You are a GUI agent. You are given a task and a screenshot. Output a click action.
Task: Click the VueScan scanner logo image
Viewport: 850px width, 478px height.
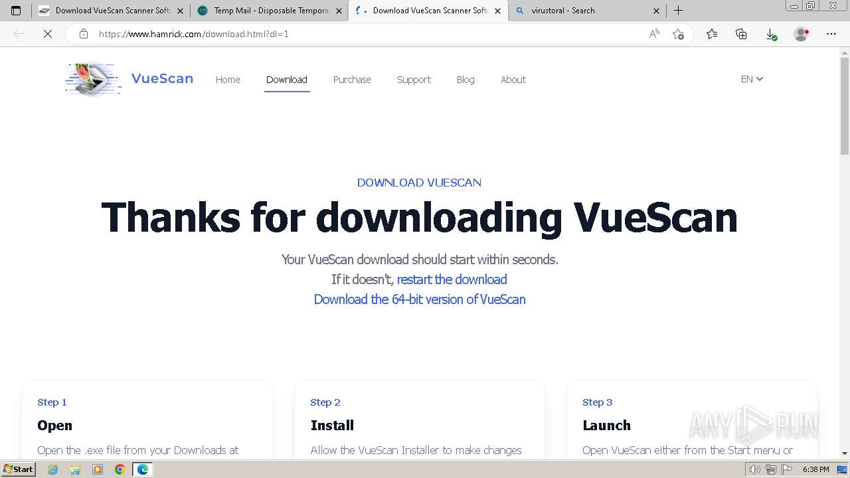tap(94, 79)
